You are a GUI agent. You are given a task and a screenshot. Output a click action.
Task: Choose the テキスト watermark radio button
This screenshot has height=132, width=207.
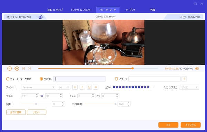click(x=41, y=79)
